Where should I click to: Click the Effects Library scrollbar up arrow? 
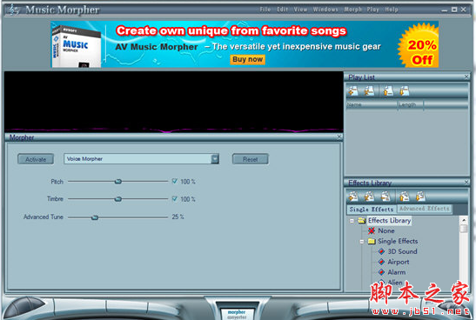[x=464, y=220]
